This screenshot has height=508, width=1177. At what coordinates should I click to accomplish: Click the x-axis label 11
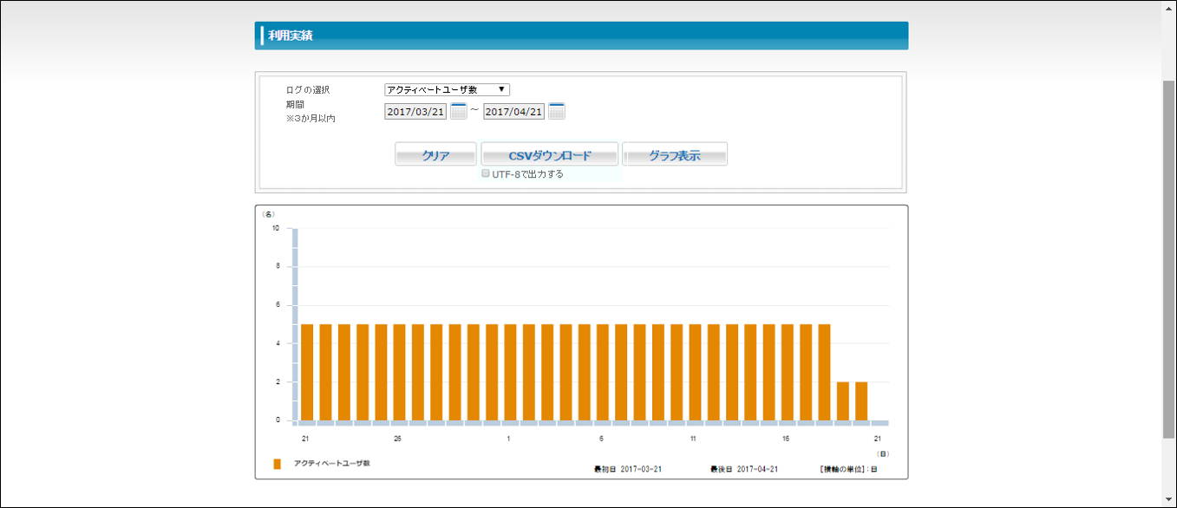click(693, 439)
